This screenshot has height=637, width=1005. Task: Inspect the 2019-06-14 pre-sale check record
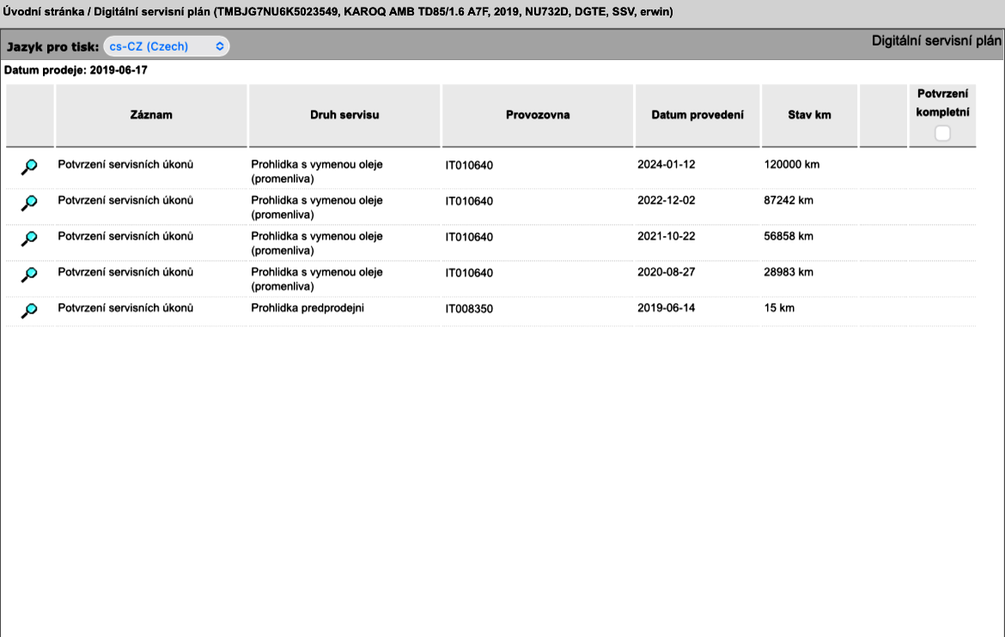pos(29,310)
